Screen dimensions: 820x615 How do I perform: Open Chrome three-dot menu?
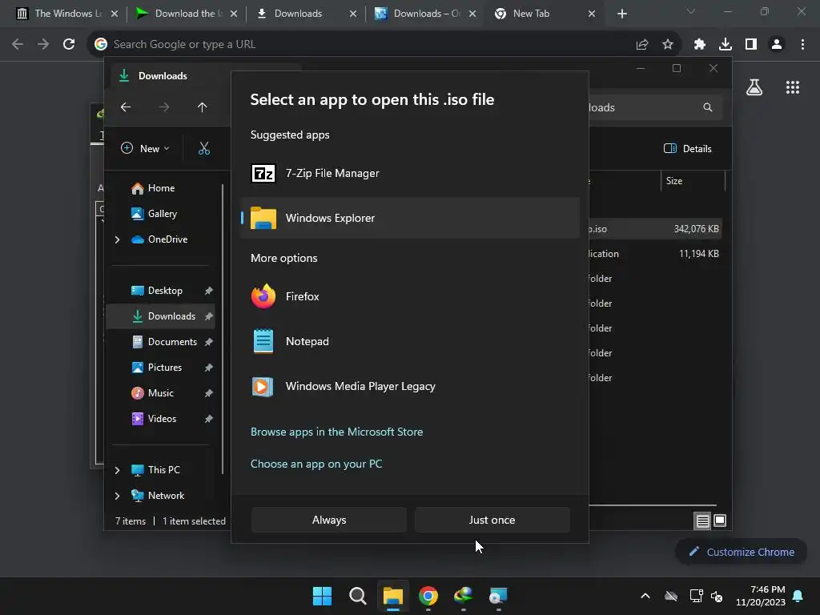click(802, 45)
